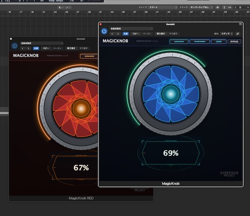
Task: Click やり直す redo in front Kontakt window
Action: tap(173, 34)
